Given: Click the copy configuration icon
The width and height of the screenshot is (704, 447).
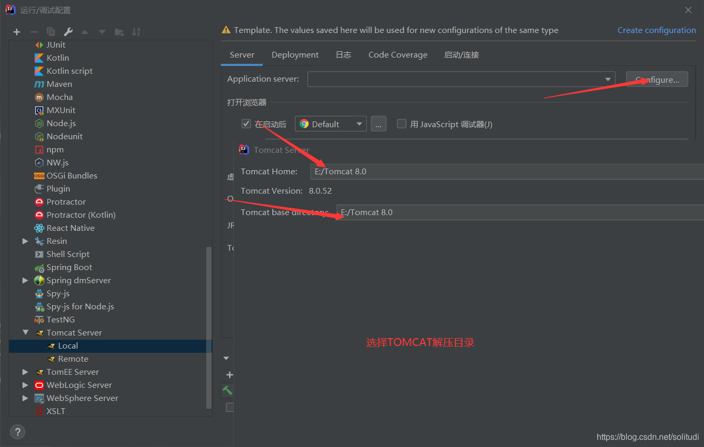Looking at the screenshot, I should tap(51, 32).
